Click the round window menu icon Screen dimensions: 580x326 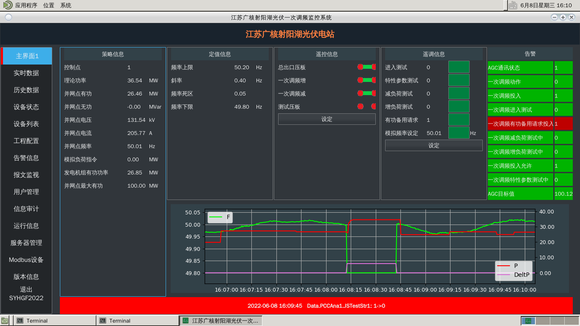pos(8,17)
